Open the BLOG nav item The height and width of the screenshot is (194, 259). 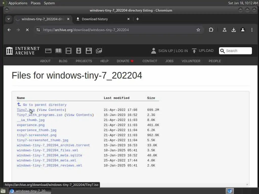(x=63, y=61)
